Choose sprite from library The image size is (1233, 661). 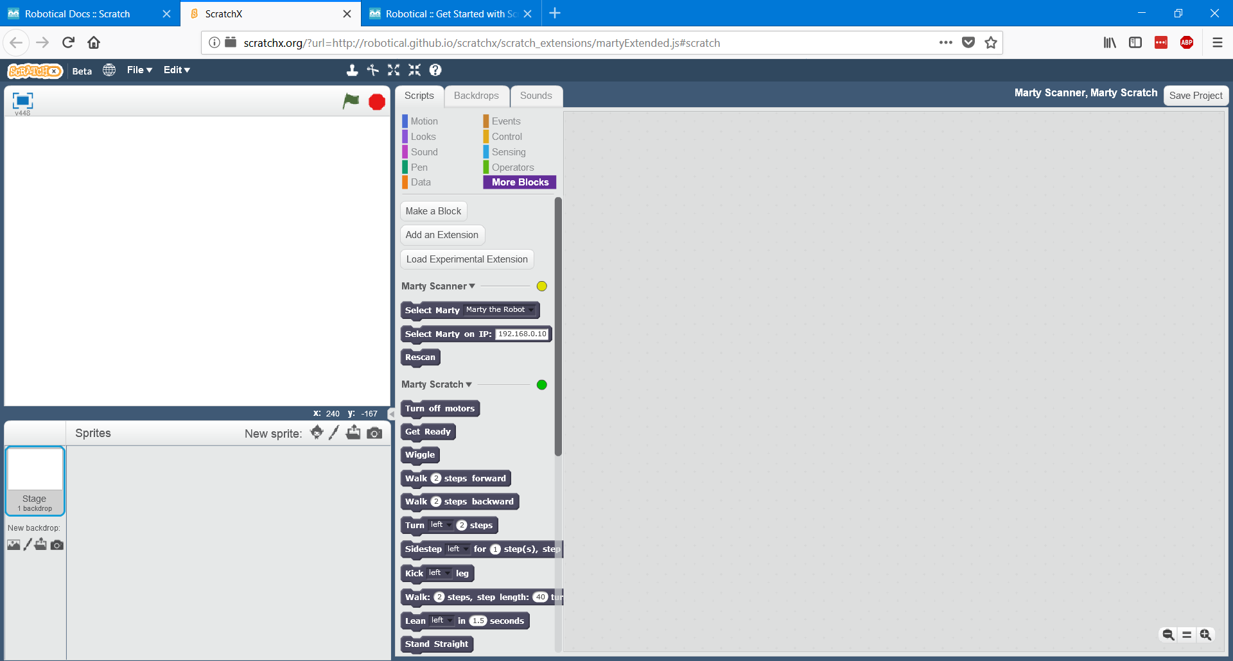[x=317, y=433]
